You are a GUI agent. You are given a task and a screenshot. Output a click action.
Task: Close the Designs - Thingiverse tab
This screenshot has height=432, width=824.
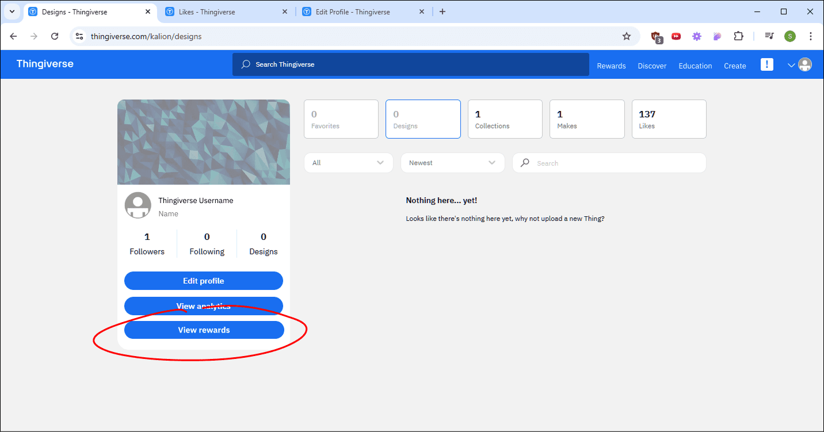[x=148, y=12]
